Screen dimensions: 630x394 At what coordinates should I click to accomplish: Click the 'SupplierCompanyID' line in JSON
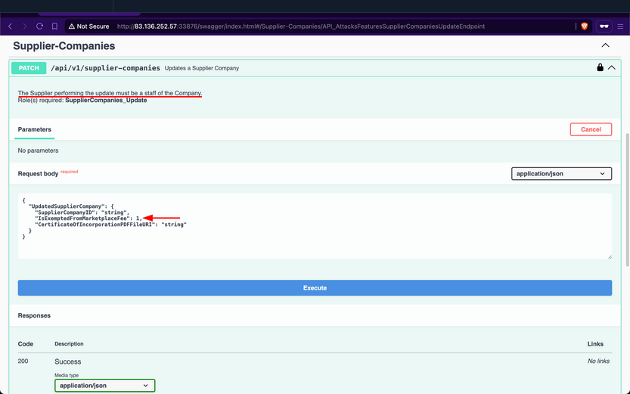coord(82,213)
